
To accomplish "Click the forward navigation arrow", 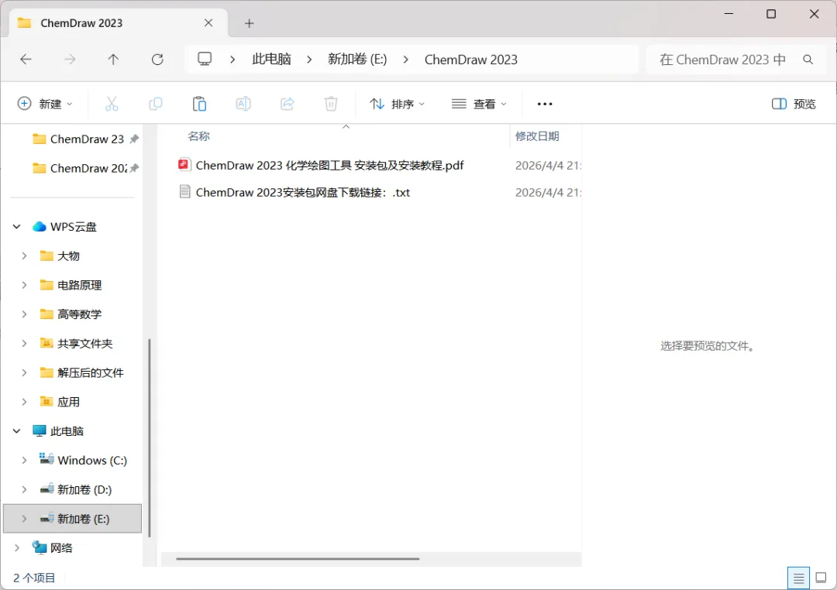I will pyautogui.click(x=70, y=59).
